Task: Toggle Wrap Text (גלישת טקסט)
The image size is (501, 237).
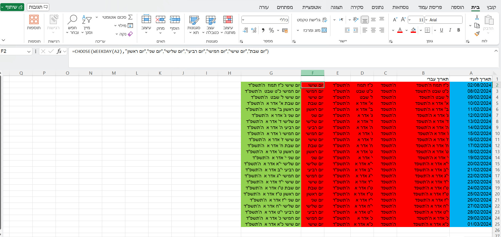Action: 312,20
